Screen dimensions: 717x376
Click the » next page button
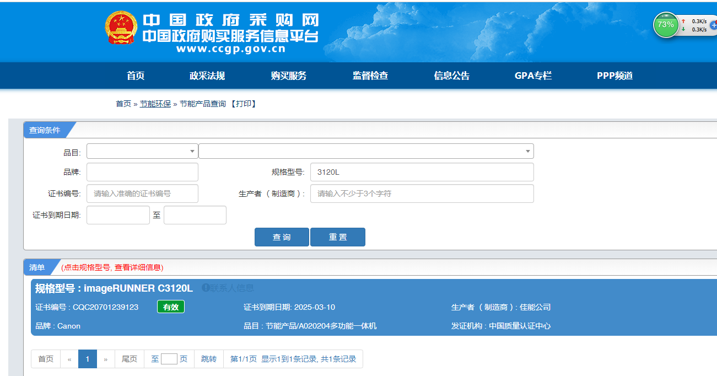click(106, 359)
